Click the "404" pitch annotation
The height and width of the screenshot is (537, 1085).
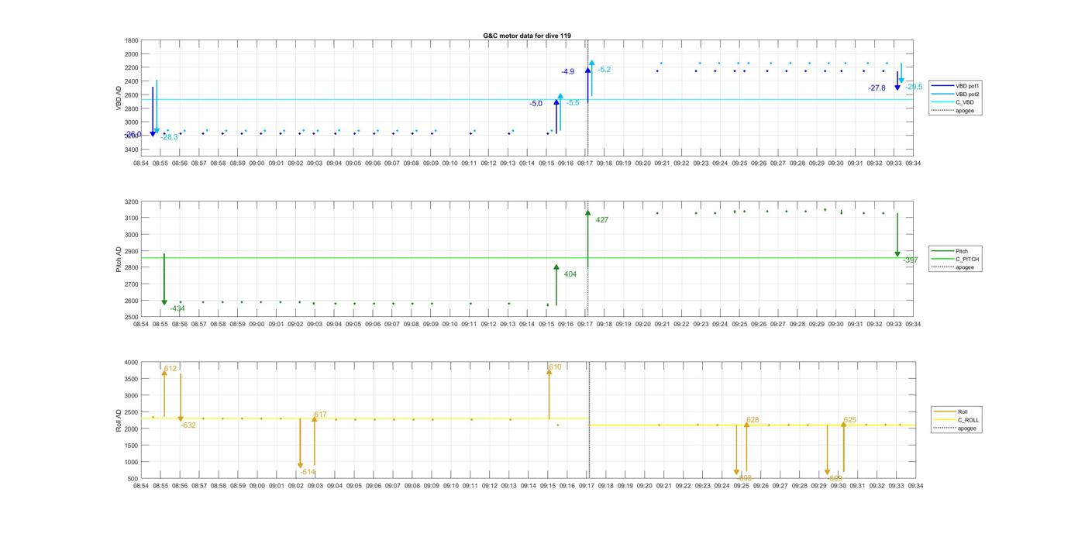click(570, 274)
